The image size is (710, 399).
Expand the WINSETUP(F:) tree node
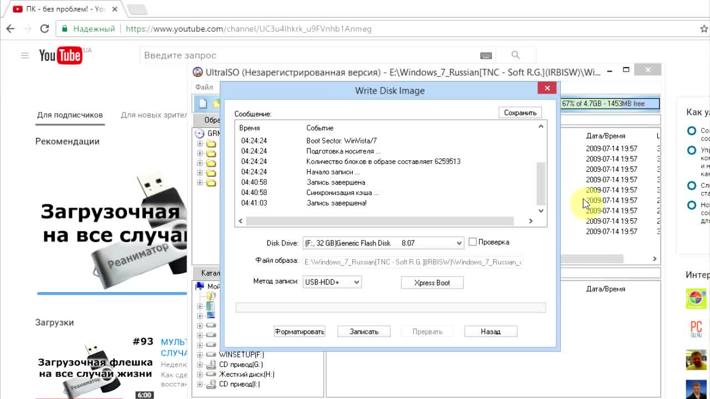[x=200, y=355]
